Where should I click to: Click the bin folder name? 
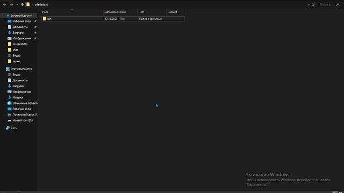49,19
